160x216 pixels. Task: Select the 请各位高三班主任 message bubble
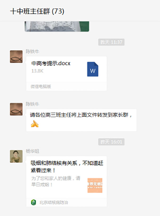81,120
